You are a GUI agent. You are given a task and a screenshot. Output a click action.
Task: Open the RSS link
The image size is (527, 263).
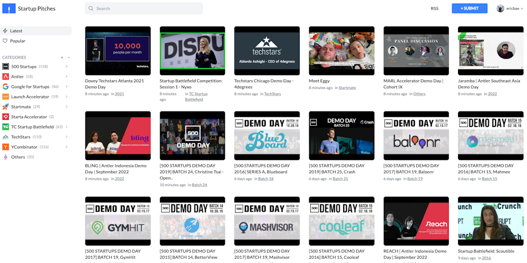coord(434,9)
